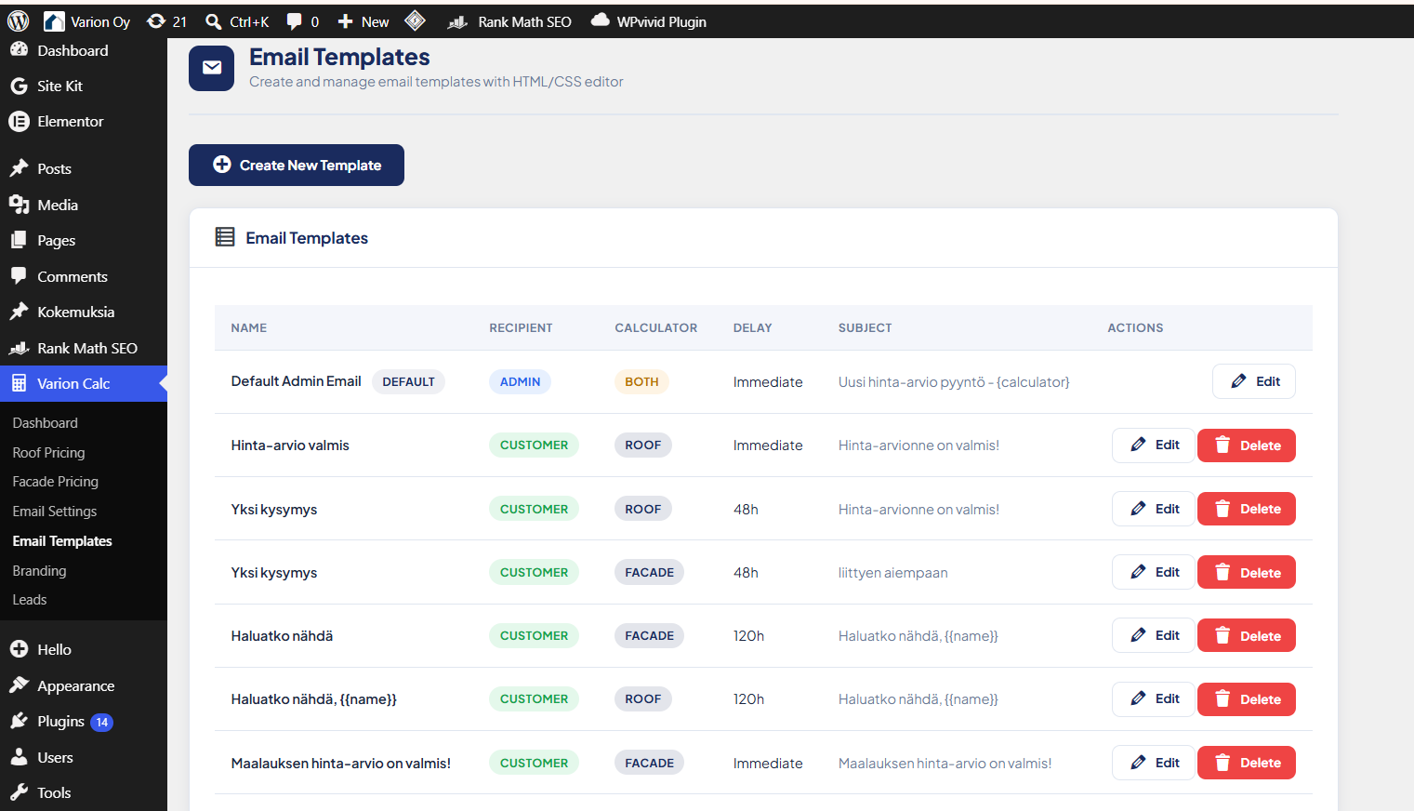Open Branding submenu item
1414x811 pixels.
coord(40,570)
